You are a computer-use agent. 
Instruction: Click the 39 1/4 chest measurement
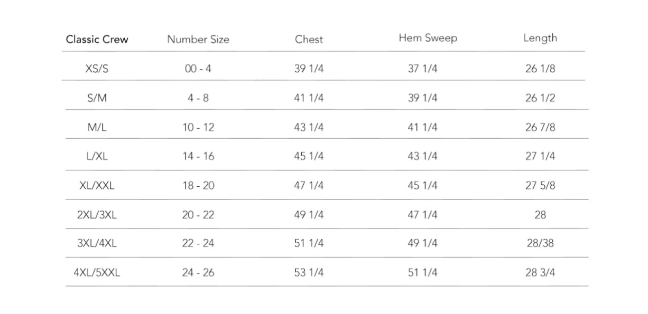tap(309, 69)
